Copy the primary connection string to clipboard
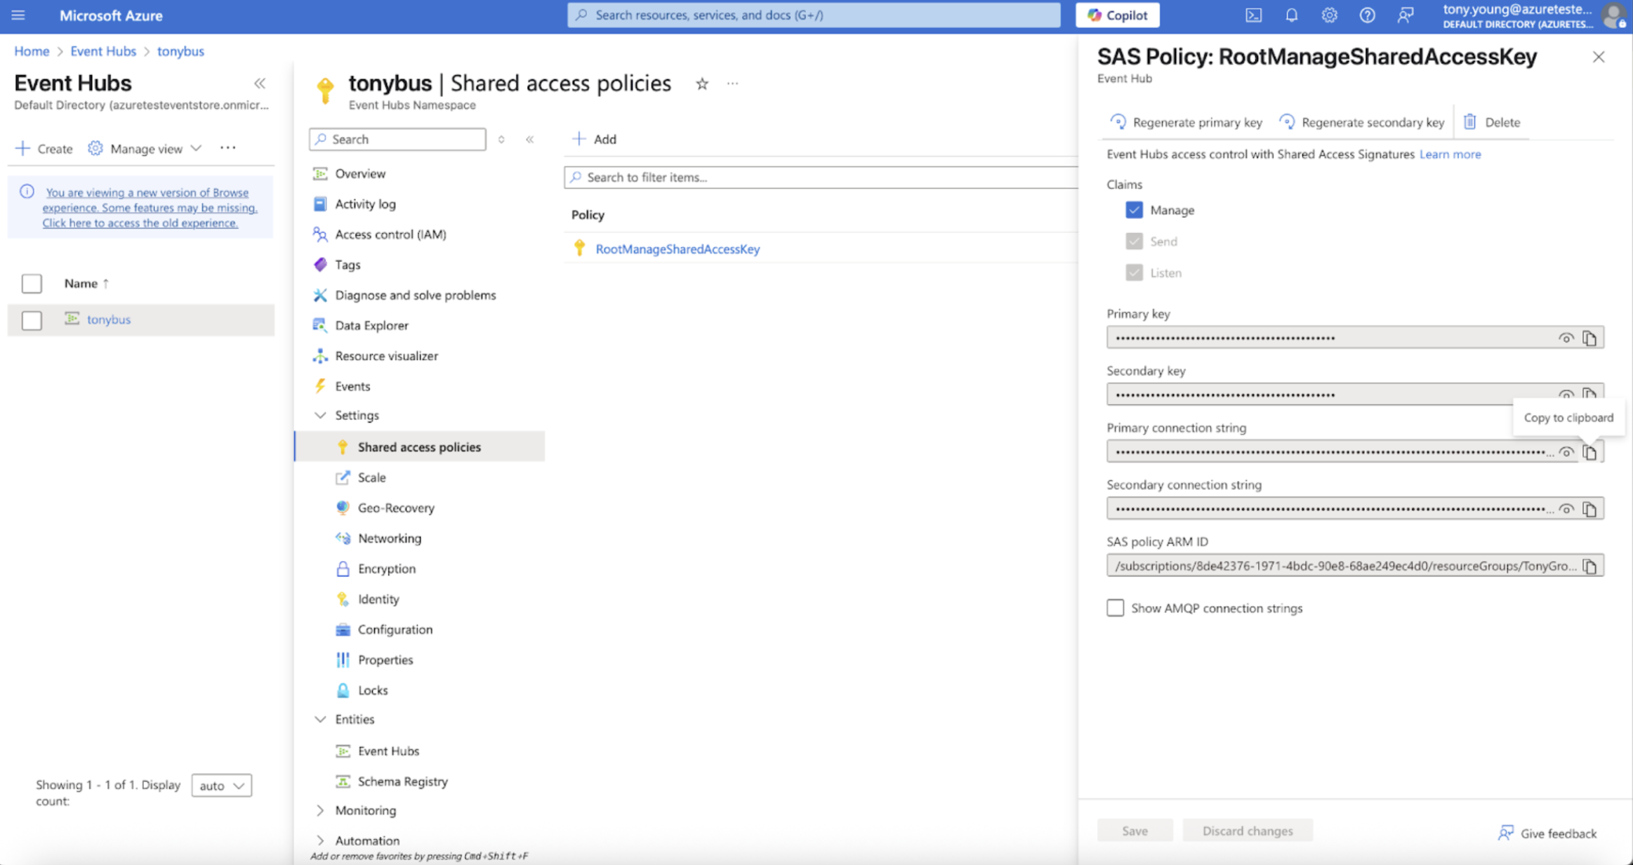This screenshot has width=1633, height=865. point(1589,453)
